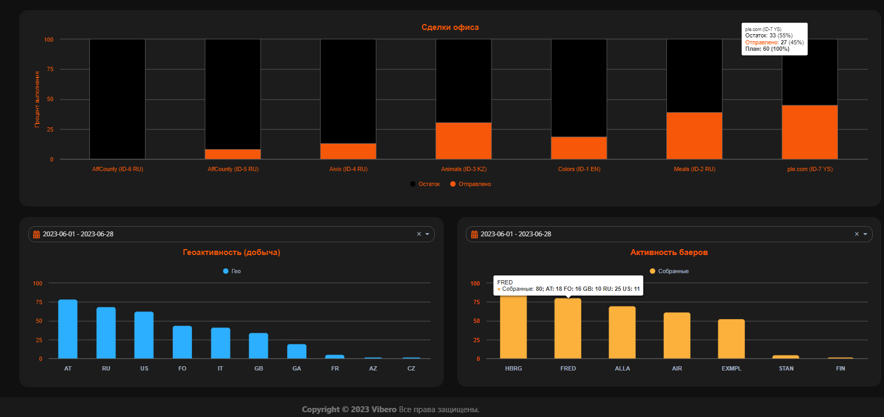Viewport: 884px width, 417px height.
Task: Click the orange Отправлено bar for ple.com (ID-7 YS)
Action: [x=810, y=132]
